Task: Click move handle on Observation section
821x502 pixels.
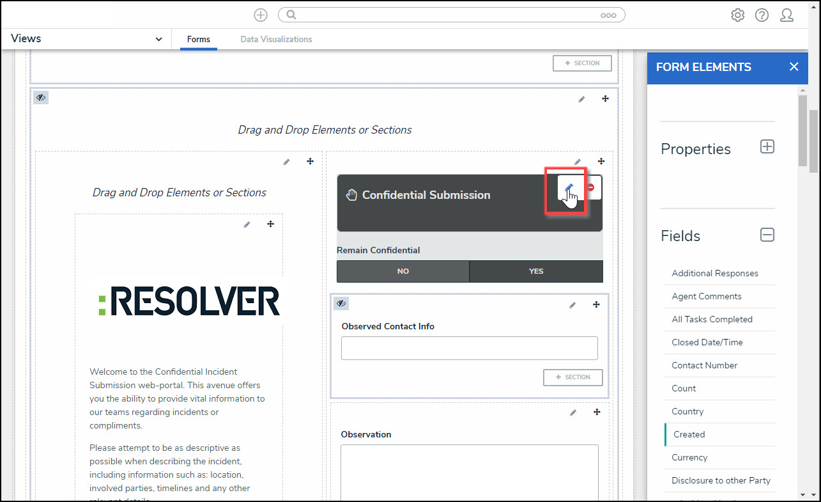Action: [x=597, y=412]
